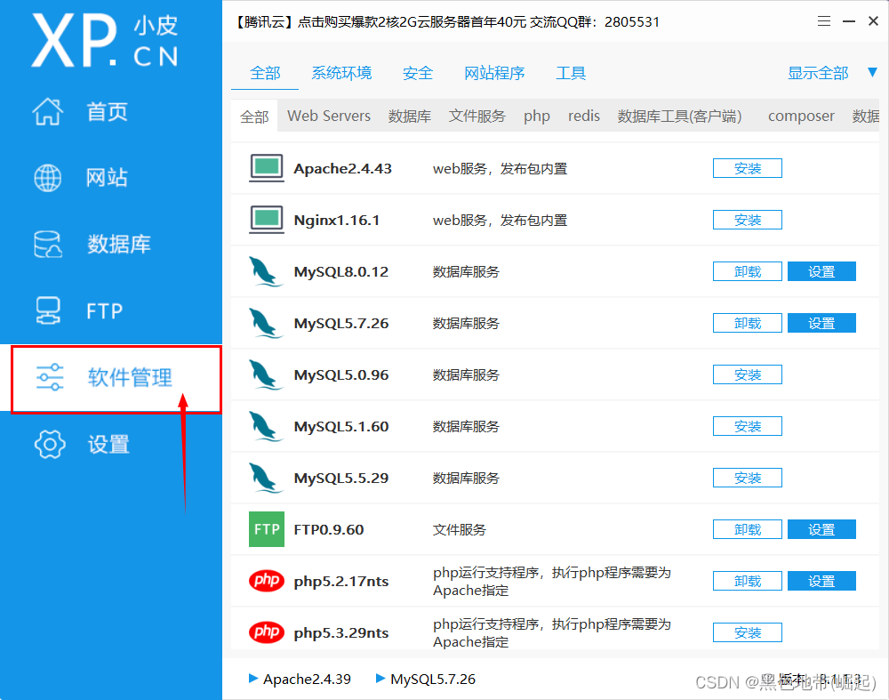889x700 pixels.
Task: Select the 数据库 sub-tab
Action: tap(409, 116)
